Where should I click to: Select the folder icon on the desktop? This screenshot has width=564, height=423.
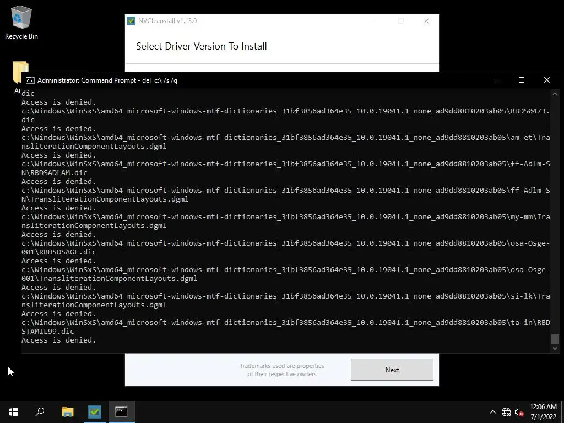pos(20,72)
